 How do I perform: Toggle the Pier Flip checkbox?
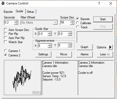point(5,34)
